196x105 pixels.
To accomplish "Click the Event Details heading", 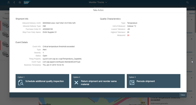I will [x=22, y=42].
